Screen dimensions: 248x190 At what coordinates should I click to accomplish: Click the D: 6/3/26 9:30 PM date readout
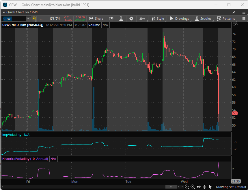click(59, 25)
